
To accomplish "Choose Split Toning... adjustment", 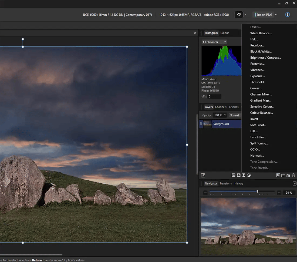I will pyautogui.click(x=259, y=143).
